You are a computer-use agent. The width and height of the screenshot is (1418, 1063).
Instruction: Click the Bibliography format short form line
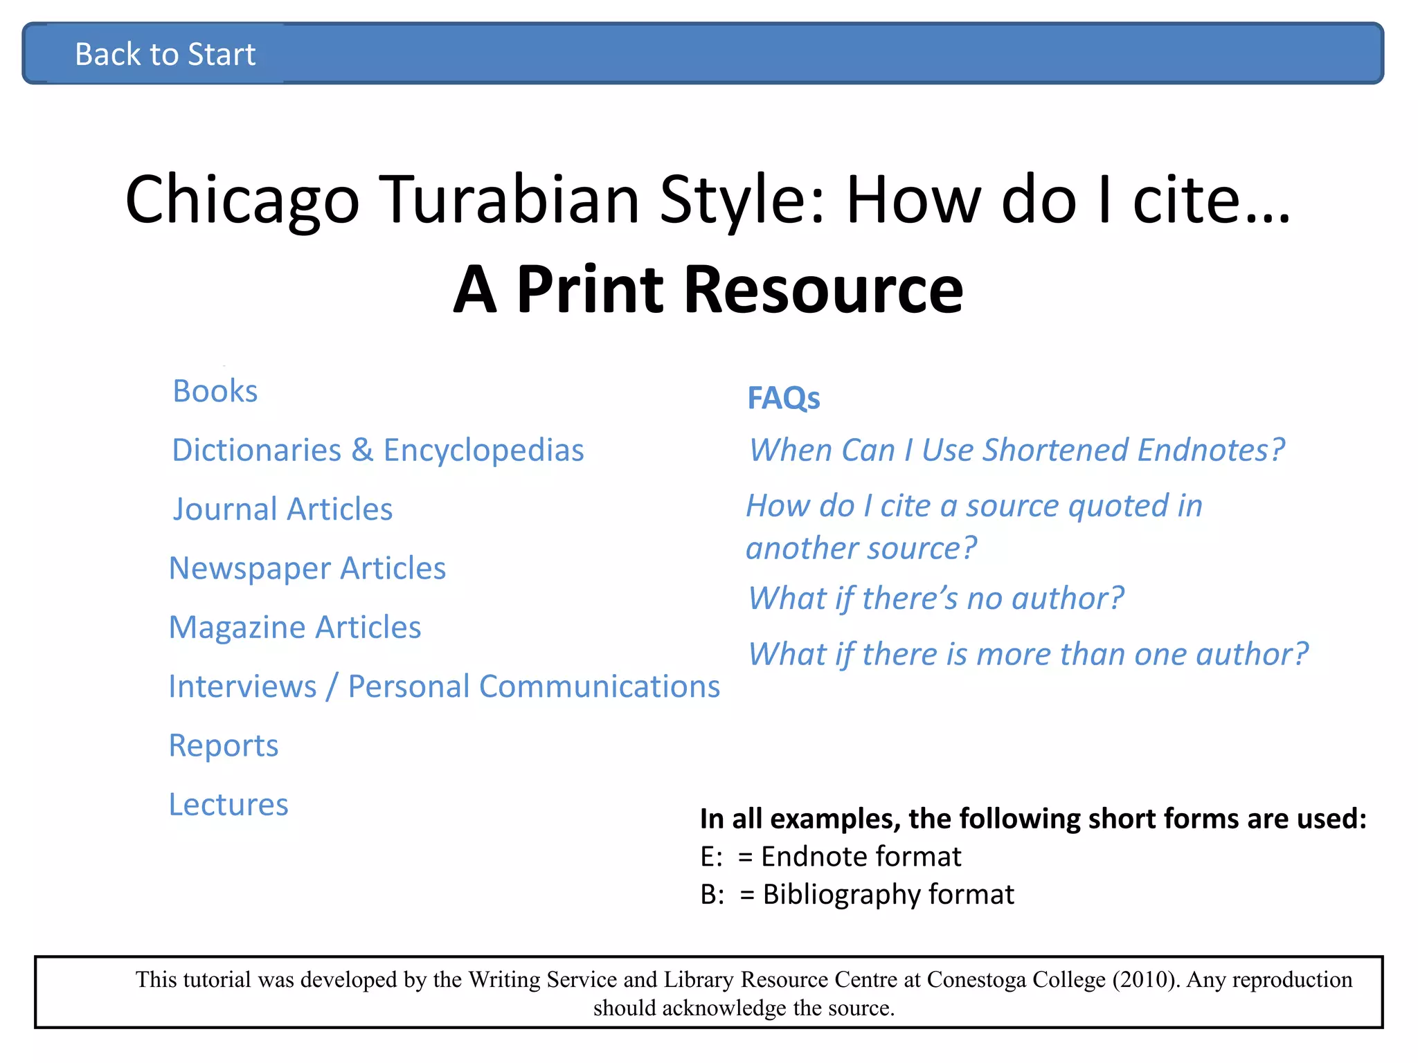(856, 894)
